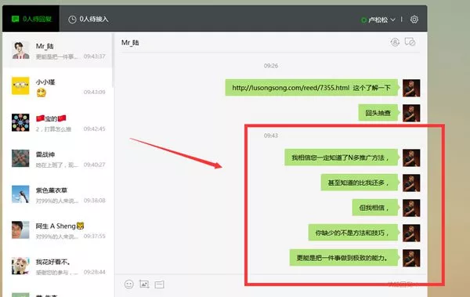Click the avatar of 我花好看不。
The image size is (470, 297).
(20, 266)
